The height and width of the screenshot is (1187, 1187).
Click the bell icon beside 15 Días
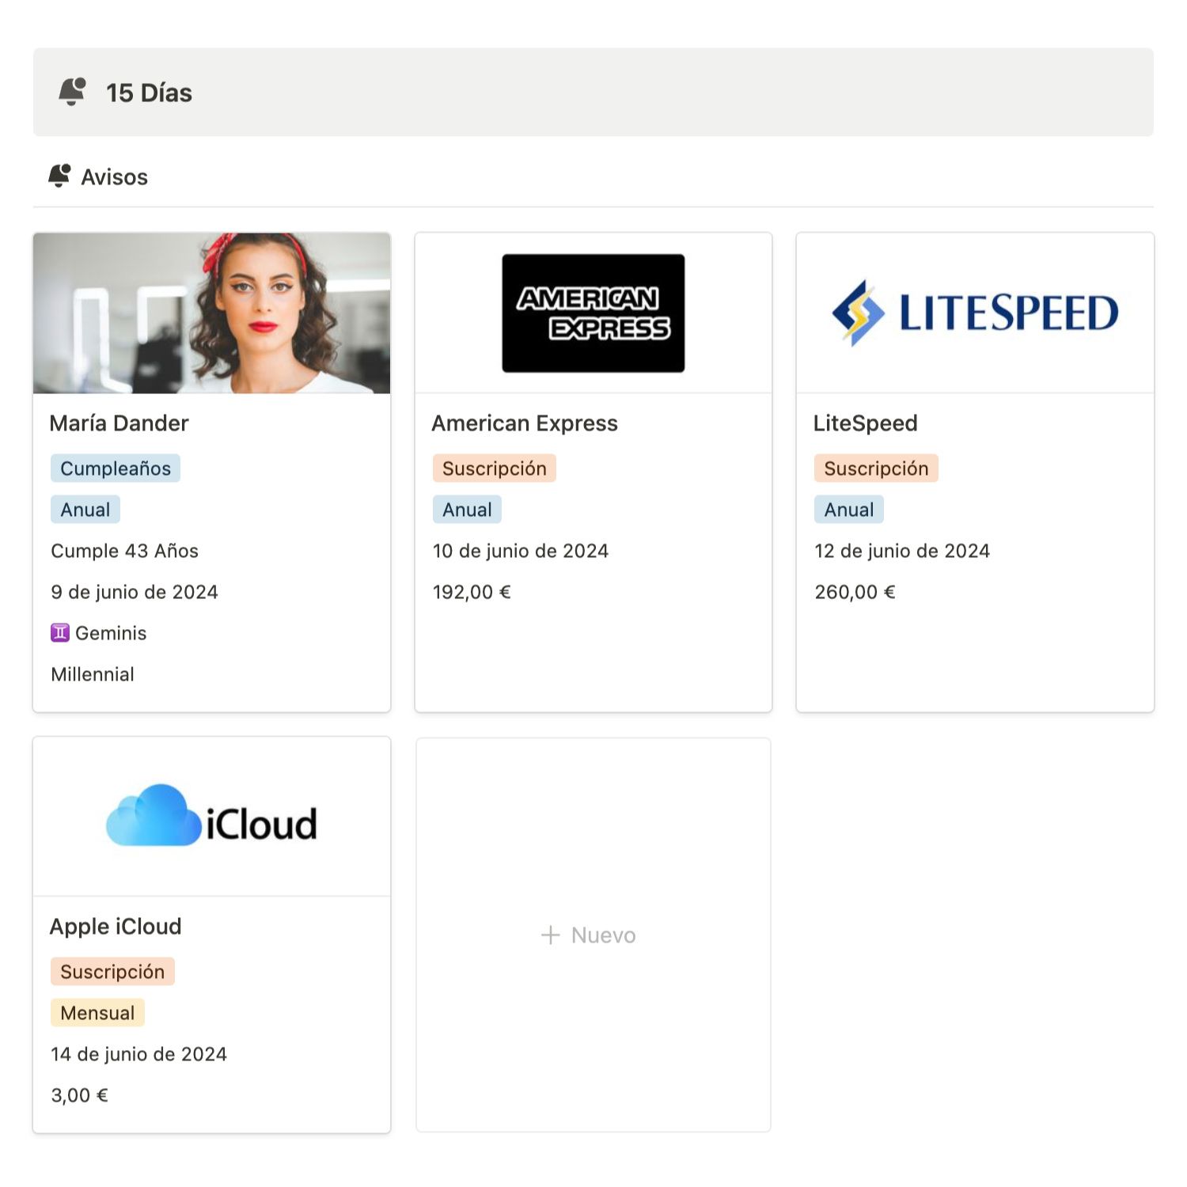point(72,92)
